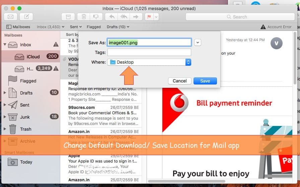Forward the selected message
Image resolution: width=300 pixels, height=187 pixels.
coord(136,17)
